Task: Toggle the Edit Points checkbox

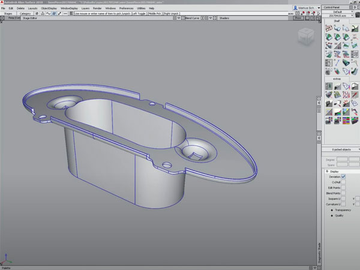Action: point(344,188)
